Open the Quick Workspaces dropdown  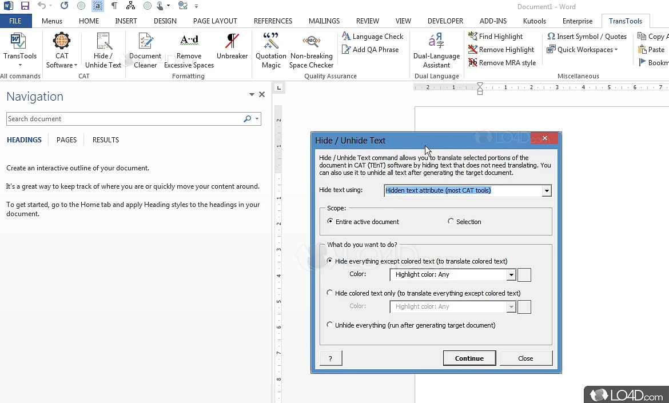coord(583,49)
